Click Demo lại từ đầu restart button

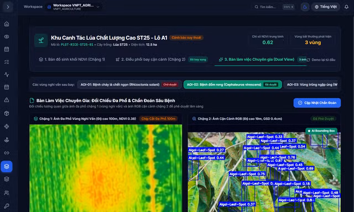coord(321,60)
